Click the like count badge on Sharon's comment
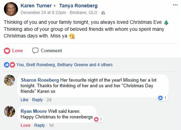Screen dimensions: 181x130 tap(163, 98)
